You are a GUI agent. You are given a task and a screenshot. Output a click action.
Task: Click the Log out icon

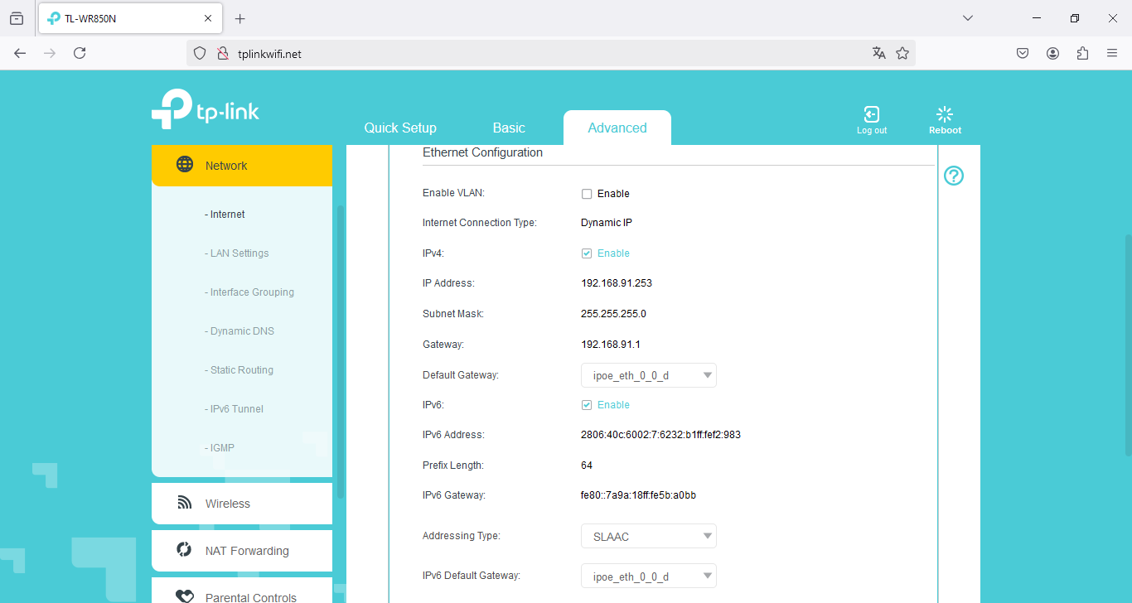871,114
